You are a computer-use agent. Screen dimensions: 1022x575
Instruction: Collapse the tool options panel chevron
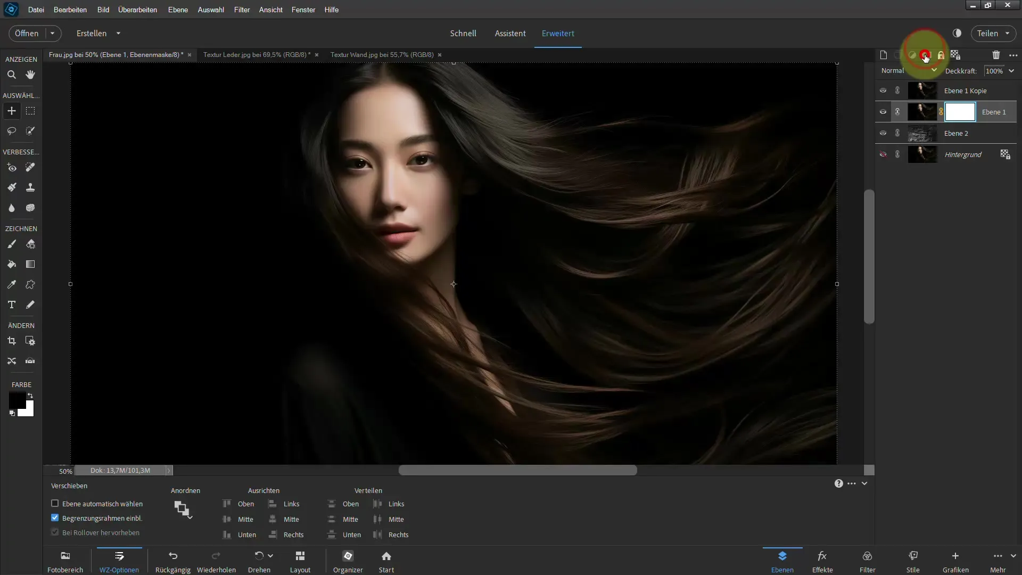[864, 483]
